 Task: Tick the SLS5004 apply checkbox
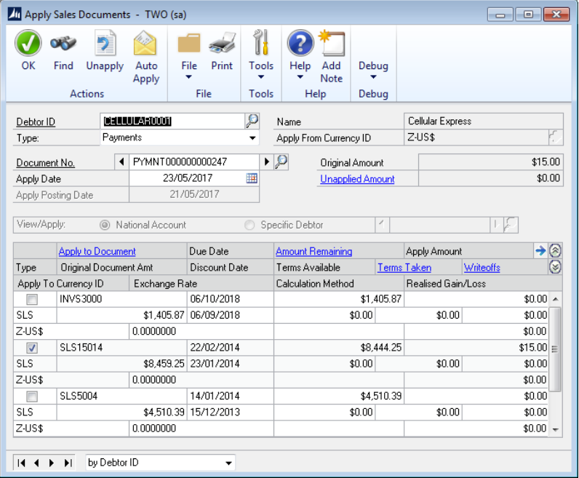[32, 397]
